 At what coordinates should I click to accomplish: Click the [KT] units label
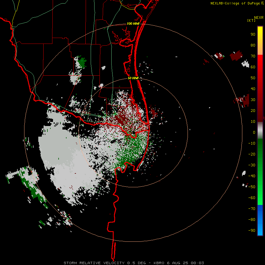click(251, 20)
